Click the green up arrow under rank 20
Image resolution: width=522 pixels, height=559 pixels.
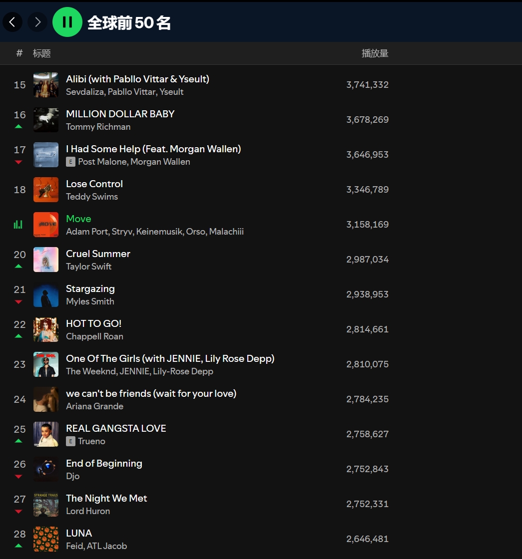(18, 267)
